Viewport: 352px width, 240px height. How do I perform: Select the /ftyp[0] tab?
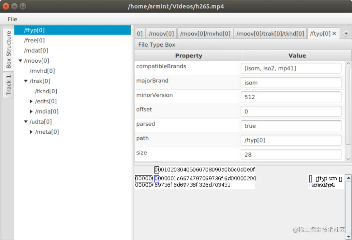[x=320, y=34]
